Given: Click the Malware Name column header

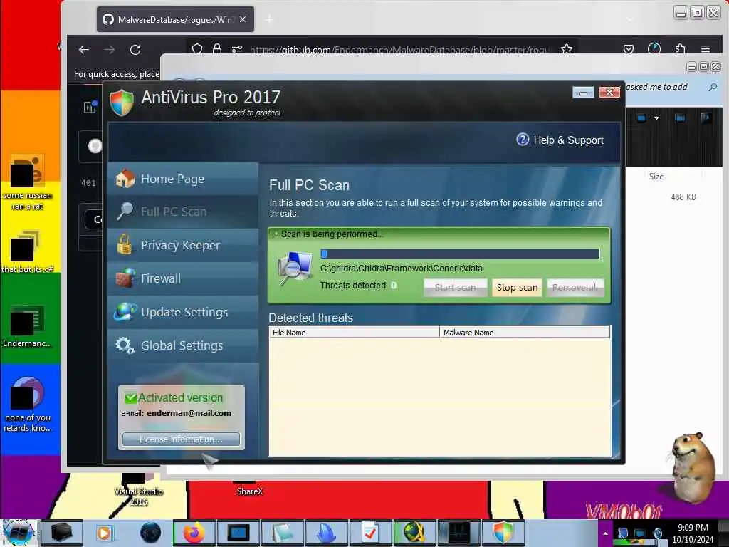Looking at the screenshot, I should 525,333.
